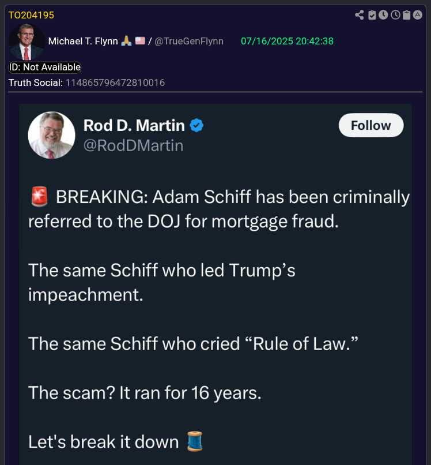Click Rod D. Martin's profile photo
431x465 pixels.
(x=52, y=135)
